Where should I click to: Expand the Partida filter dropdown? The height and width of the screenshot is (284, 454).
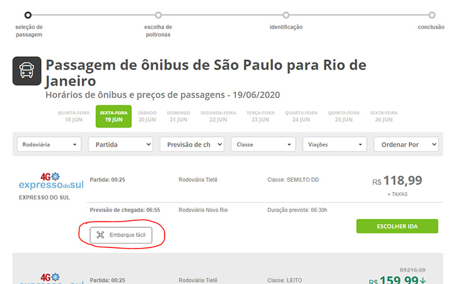pyautogui.click(x=120, y=145)
